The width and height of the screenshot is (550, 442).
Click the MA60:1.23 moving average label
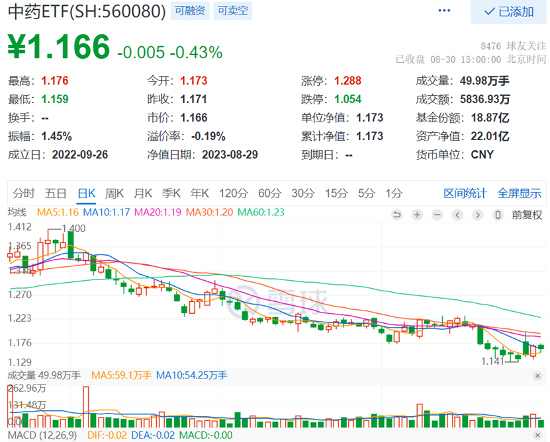261,212
